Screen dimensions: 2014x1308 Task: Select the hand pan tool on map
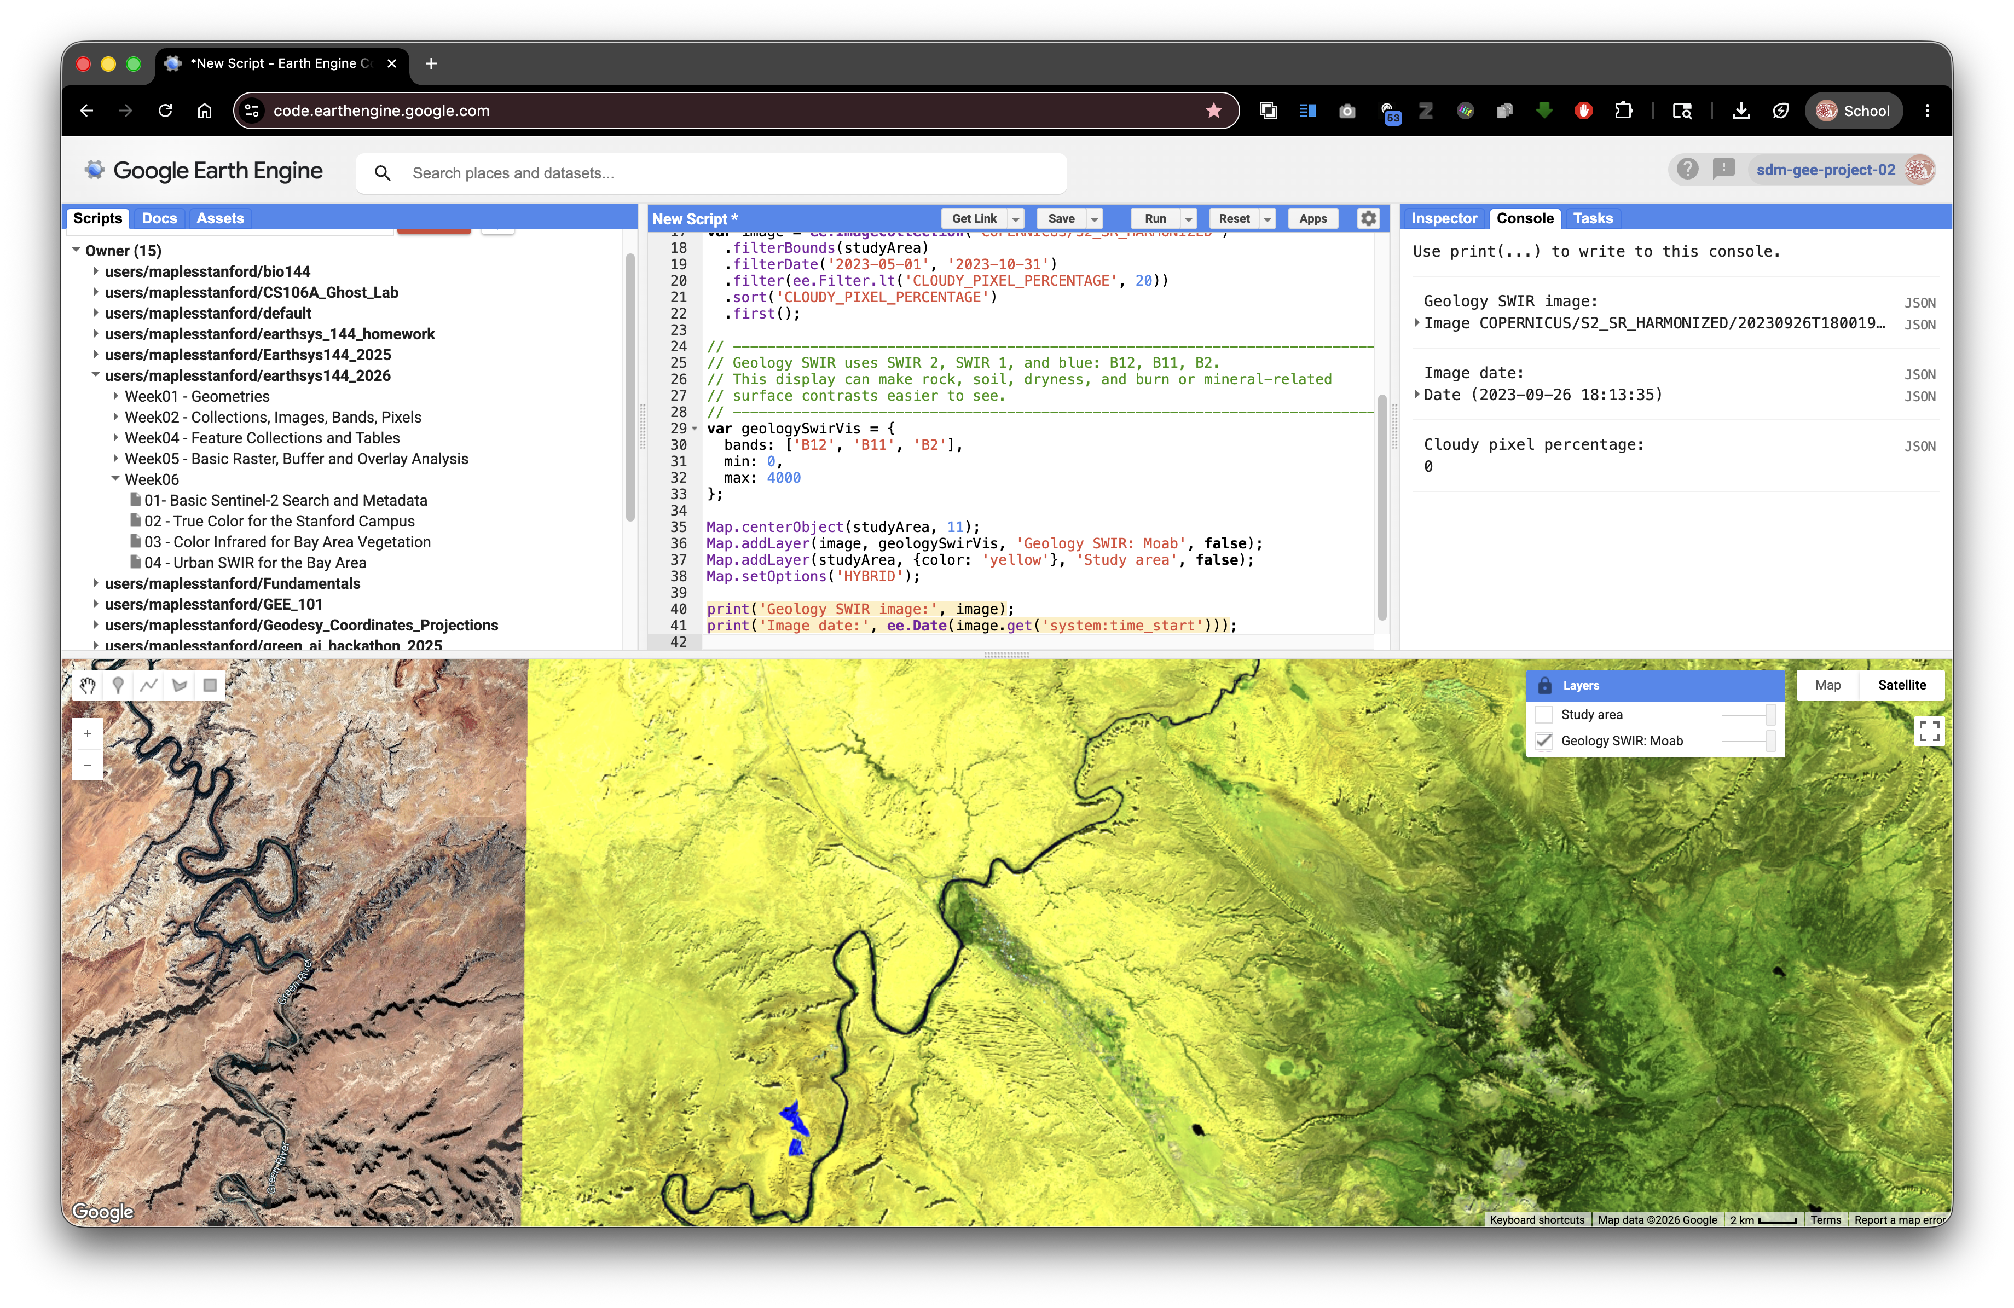(x=87, y=685)
